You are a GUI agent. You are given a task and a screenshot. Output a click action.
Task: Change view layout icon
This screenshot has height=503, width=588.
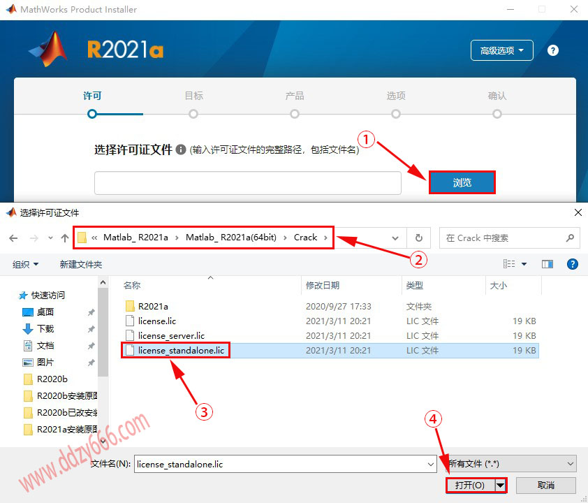509,264
